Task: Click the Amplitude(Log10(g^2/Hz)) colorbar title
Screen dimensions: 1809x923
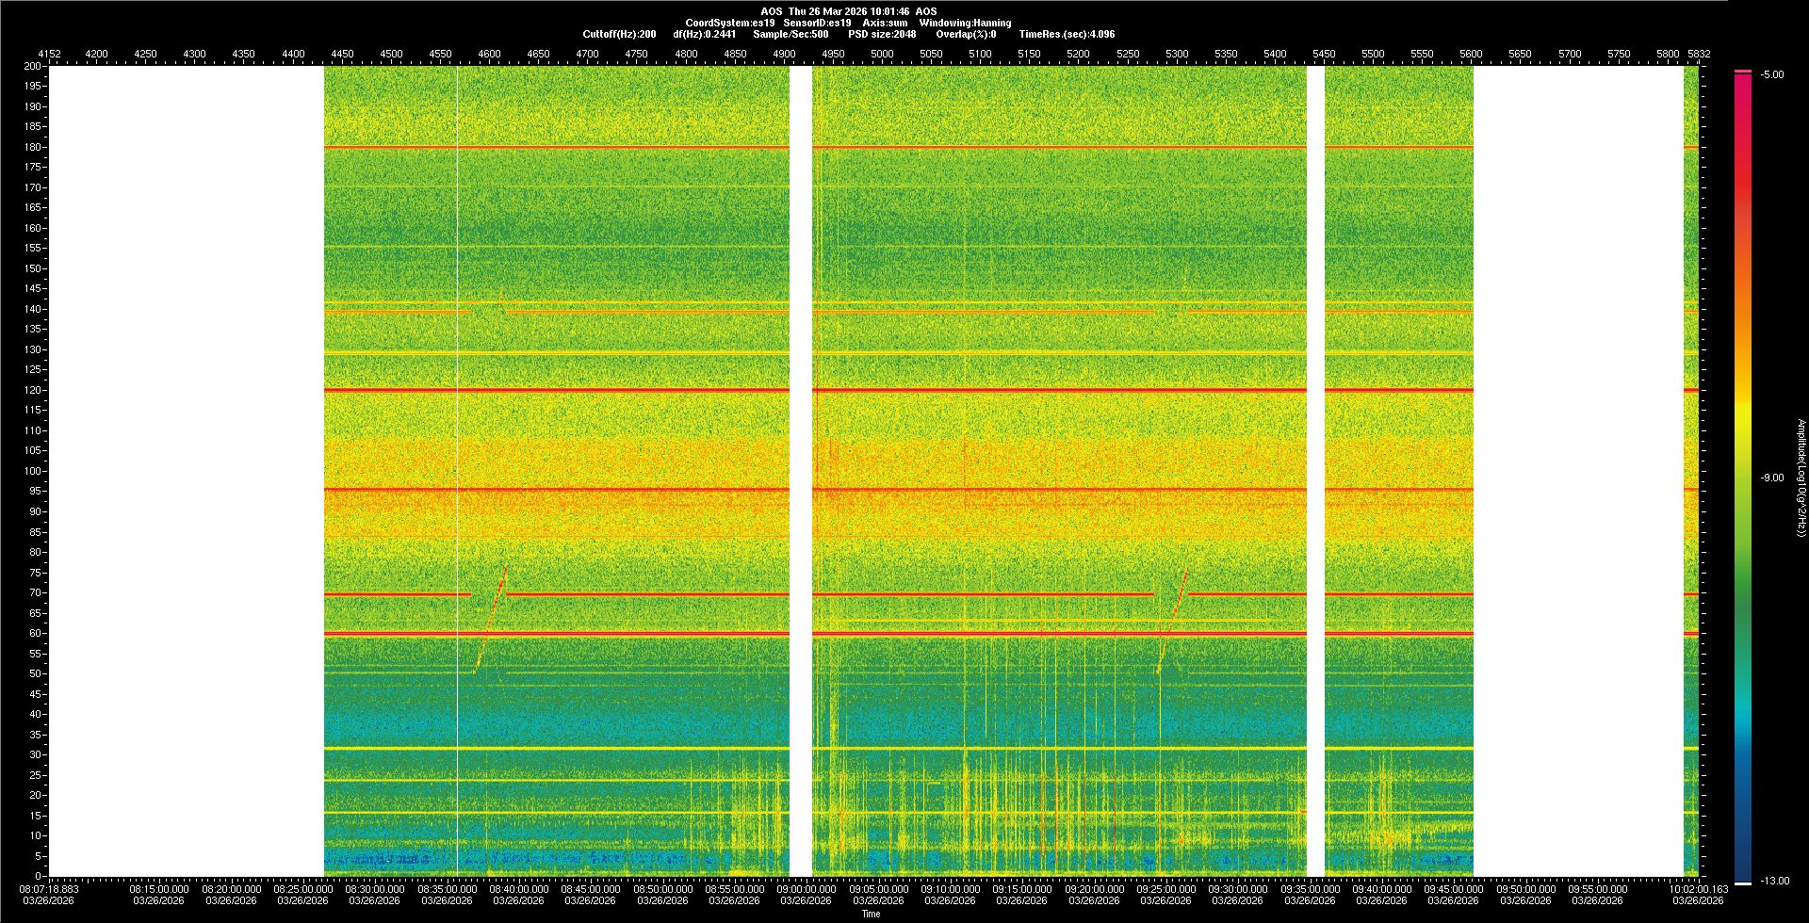Action: pos(1801,478)
